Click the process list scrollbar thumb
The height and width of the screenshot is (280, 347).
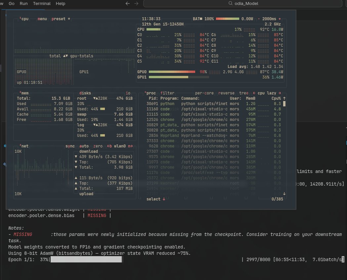pyautogui.click(x=284, y=103)
